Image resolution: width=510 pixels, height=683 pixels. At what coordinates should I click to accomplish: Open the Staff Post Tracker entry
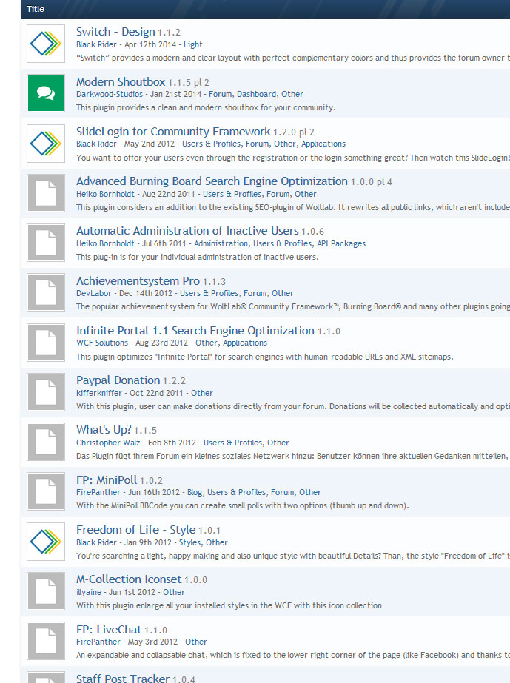click(122, 678)
